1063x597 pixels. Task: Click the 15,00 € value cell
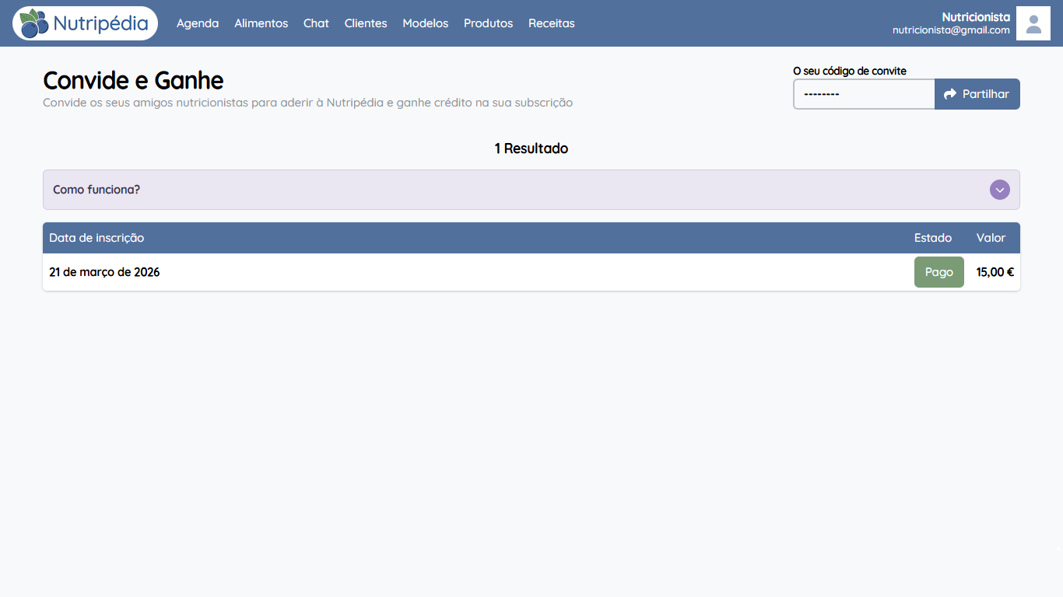pos(995,272)
